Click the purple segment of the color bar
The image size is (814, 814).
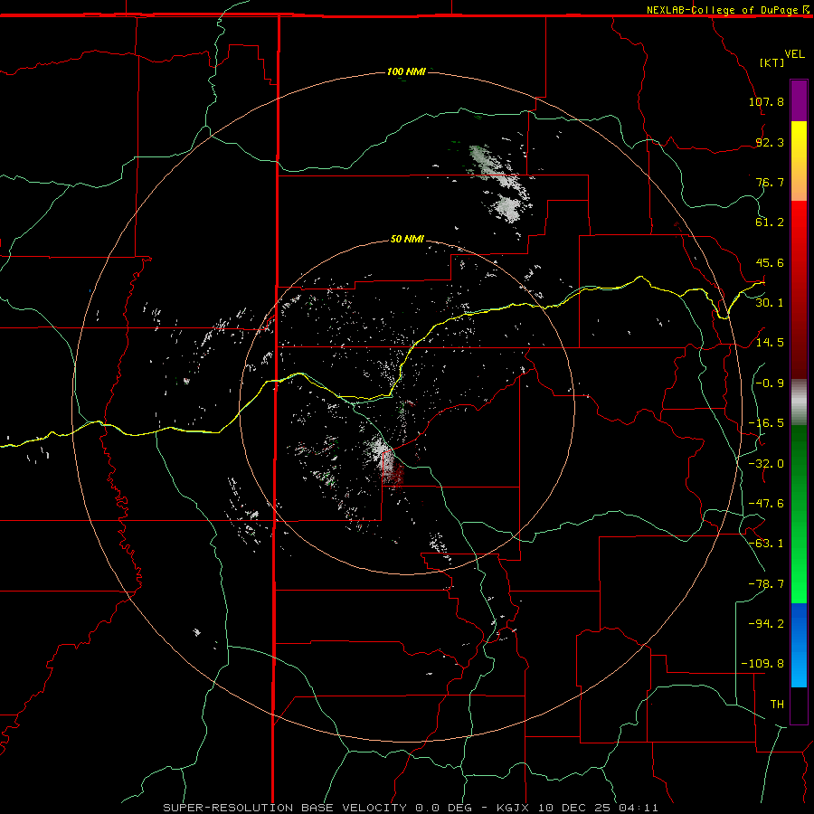pos(799,100)
